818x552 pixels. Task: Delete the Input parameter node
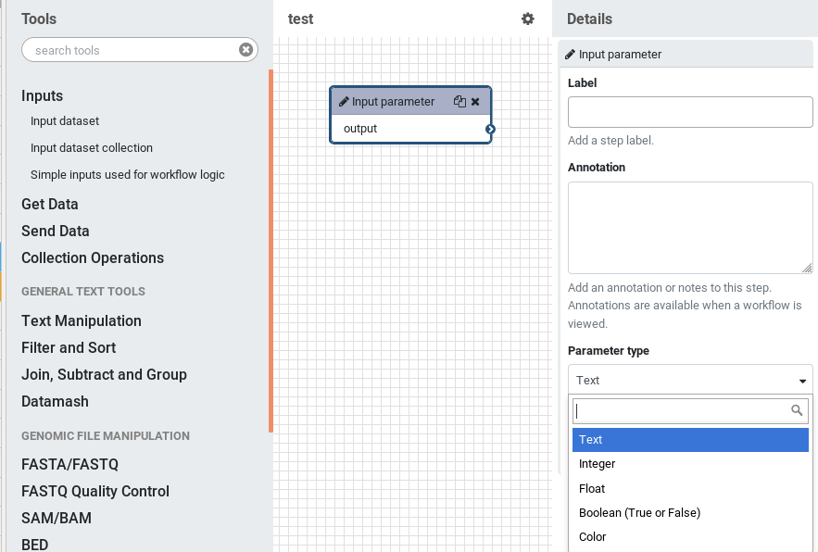pos(475,102)
